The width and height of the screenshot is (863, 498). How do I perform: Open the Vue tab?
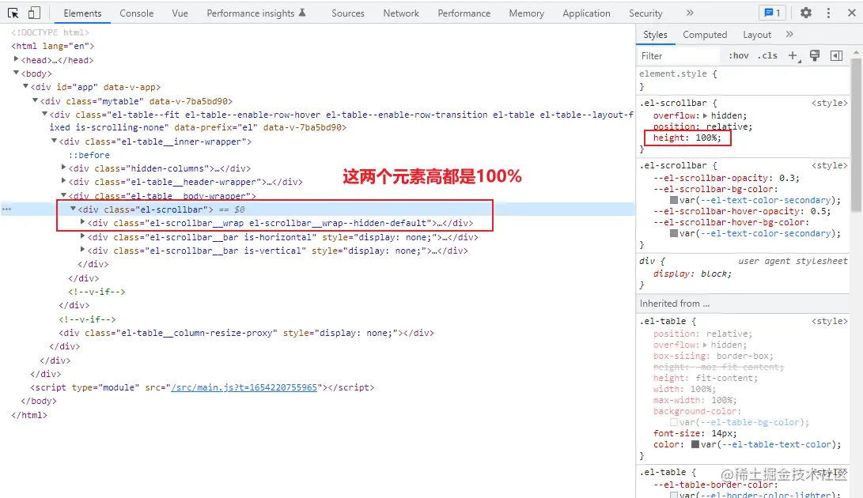point(180,13)
